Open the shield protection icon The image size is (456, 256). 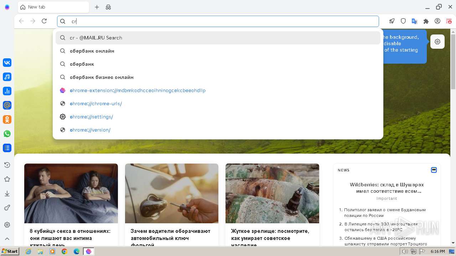click(x=403, y=21)
